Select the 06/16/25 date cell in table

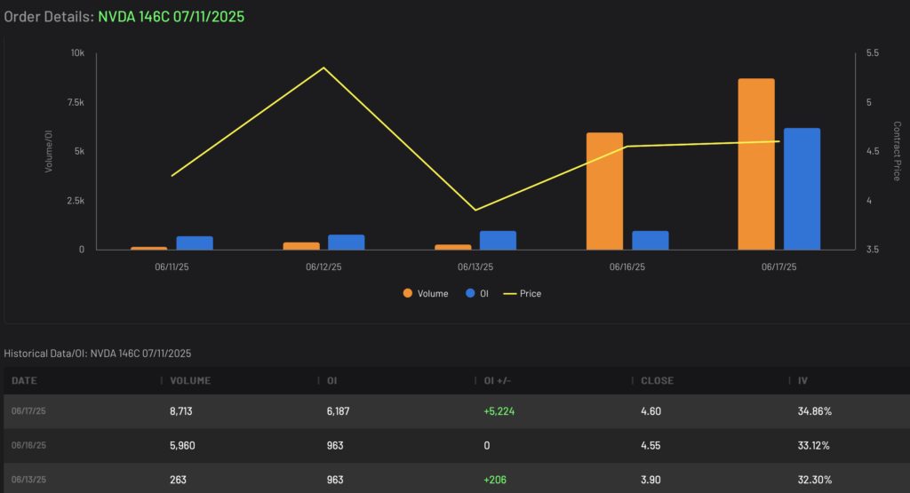[28, 445]
